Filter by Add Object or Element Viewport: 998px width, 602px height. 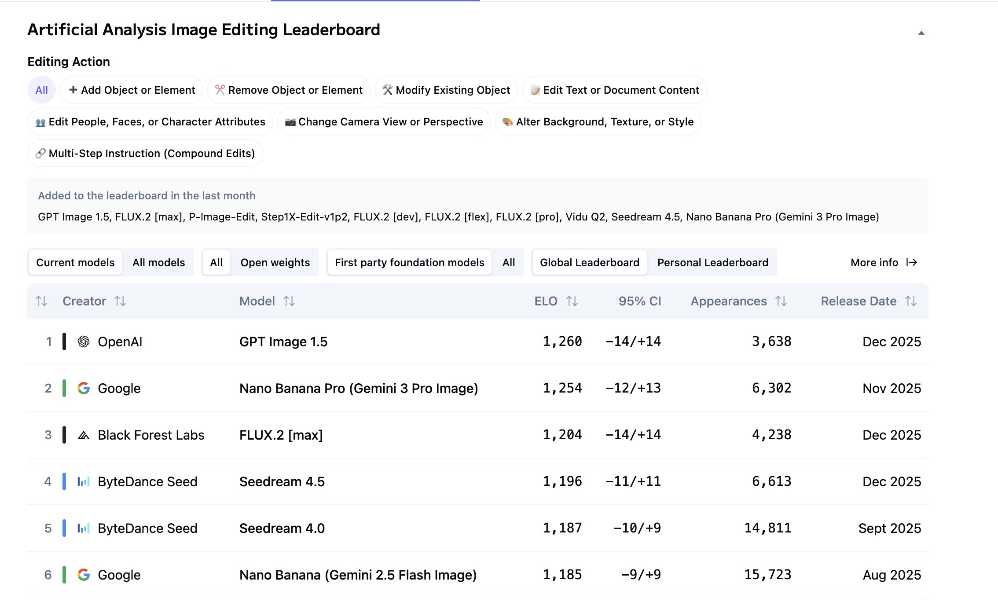[132, 90]
